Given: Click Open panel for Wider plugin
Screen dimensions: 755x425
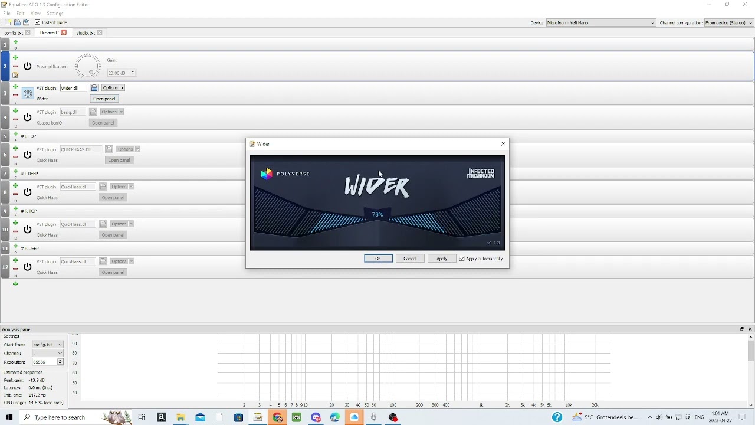Looking at the screenshot, I should point(104,99).
